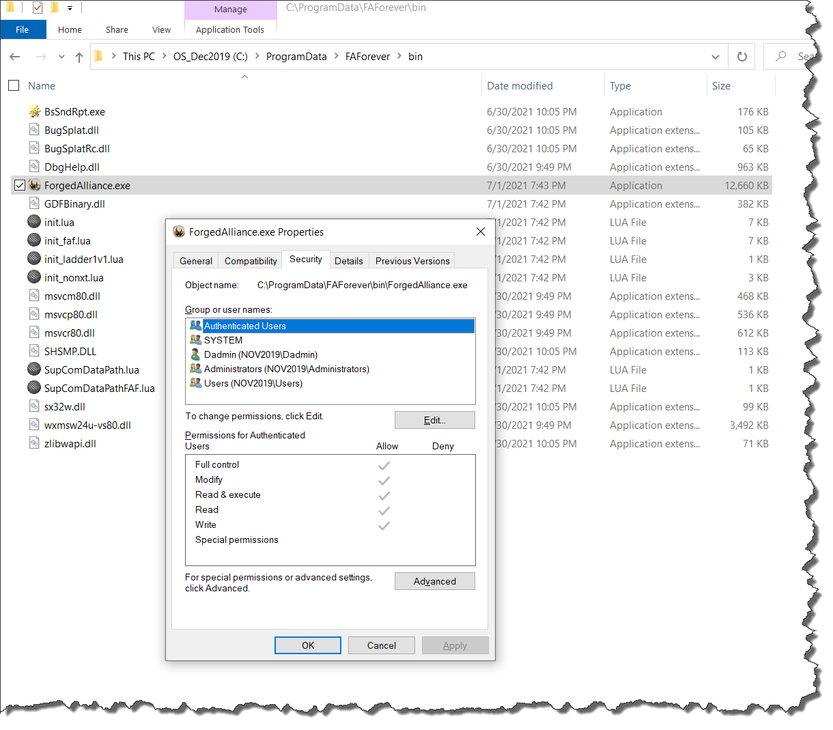Open the View ribbon tab
The width and height of the screenshot is (833, 730).
tap(162, 29)
